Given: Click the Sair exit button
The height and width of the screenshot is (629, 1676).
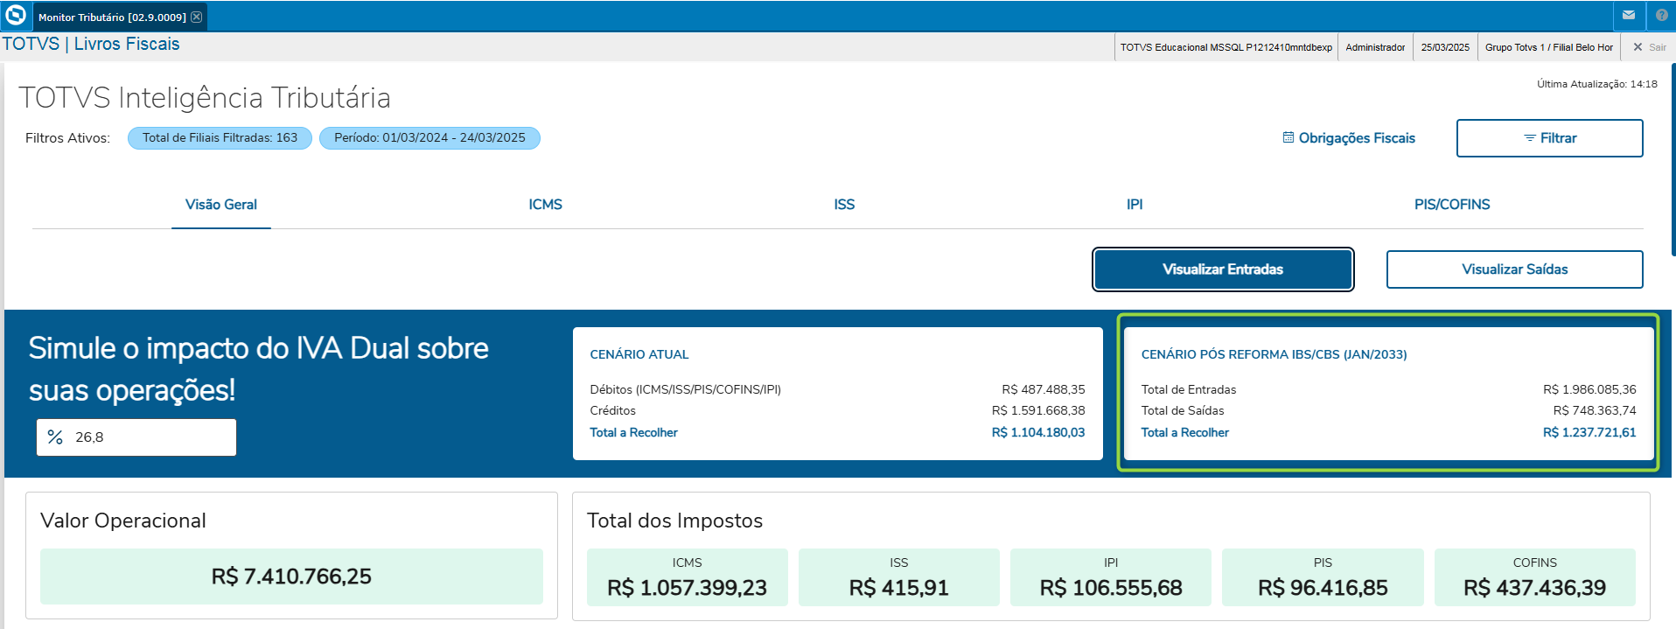Looking at the screenshot, I should click(1650, 47).
